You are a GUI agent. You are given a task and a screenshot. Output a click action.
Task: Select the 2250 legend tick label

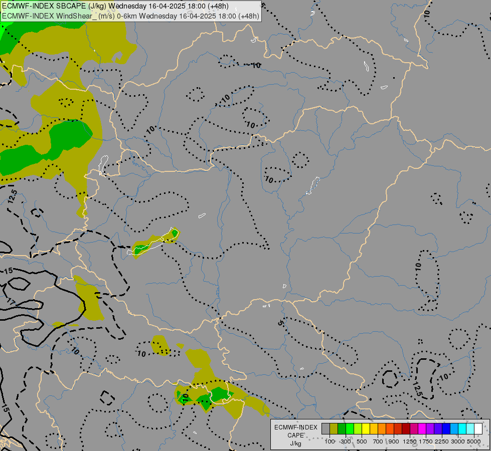click(442, 441)
